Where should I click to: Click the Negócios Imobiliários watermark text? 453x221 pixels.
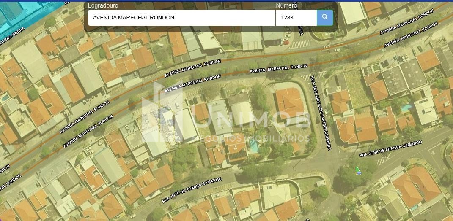251,139
